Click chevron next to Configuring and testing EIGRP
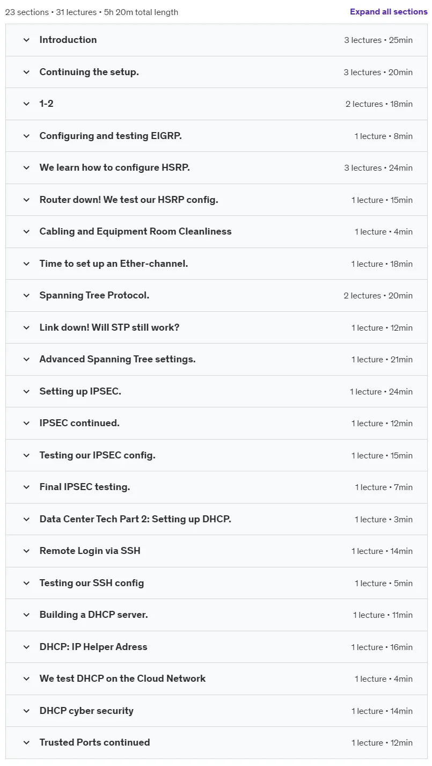The image size is (432, 766). tap(26, 136)
